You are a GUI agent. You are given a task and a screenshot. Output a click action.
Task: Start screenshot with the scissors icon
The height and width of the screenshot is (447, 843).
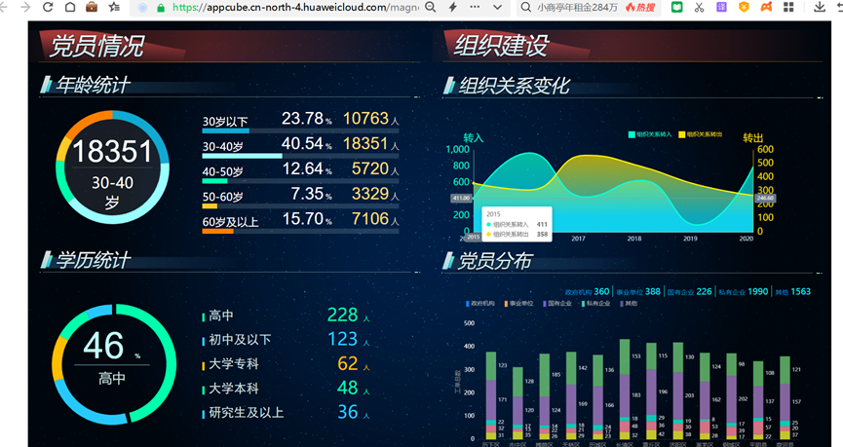coord(699,7)
